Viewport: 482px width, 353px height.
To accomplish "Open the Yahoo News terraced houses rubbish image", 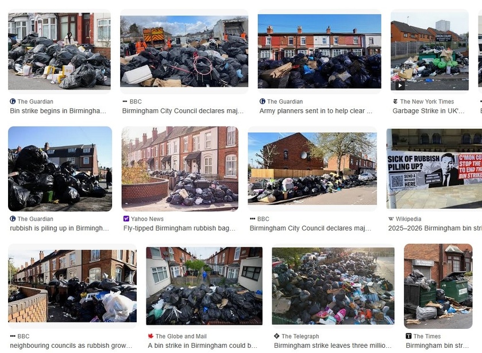I will point(180,168).
